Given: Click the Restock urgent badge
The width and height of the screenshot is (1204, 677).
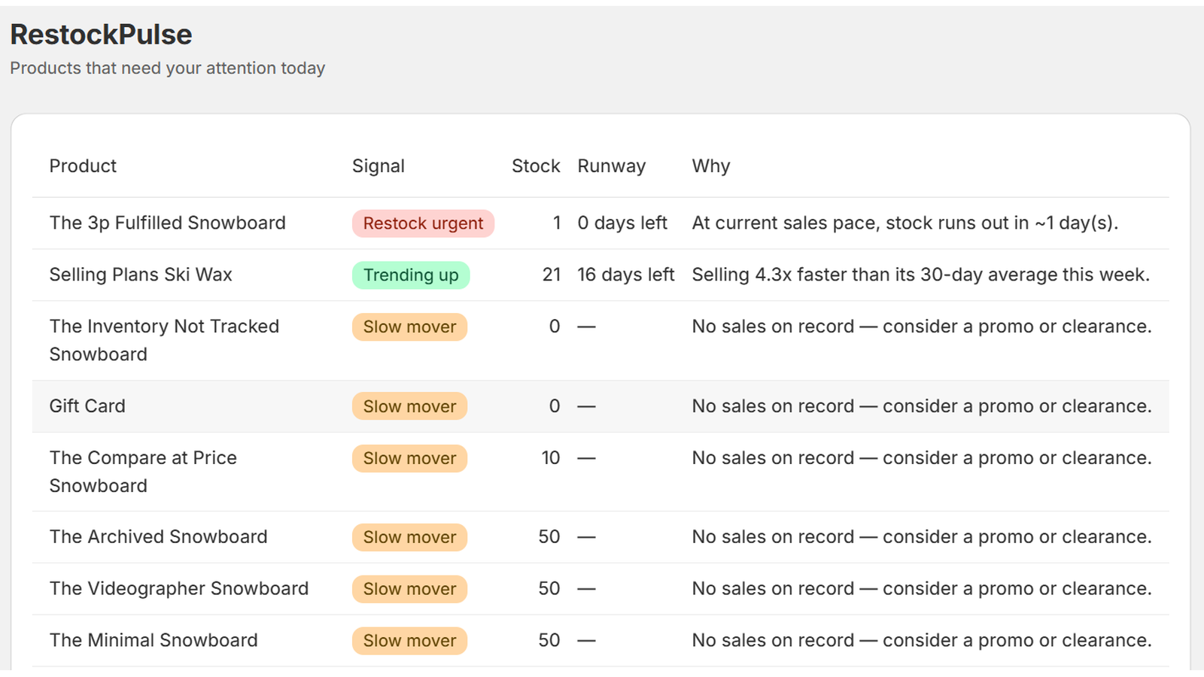Looking at the screenshot, I should [423, 223].
